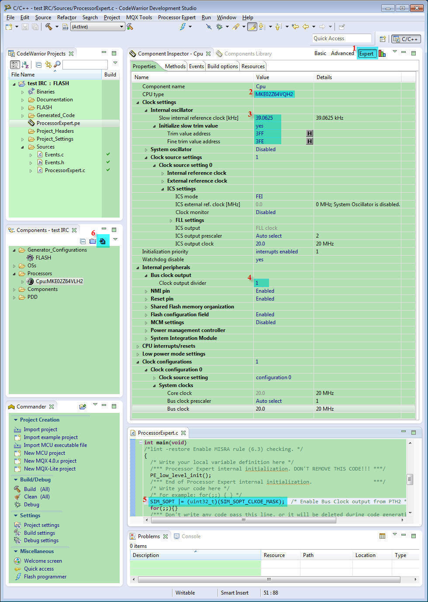Click the collapse all icon in Components view
Viewport: 428px width, 602px height.
click(83, 241)
